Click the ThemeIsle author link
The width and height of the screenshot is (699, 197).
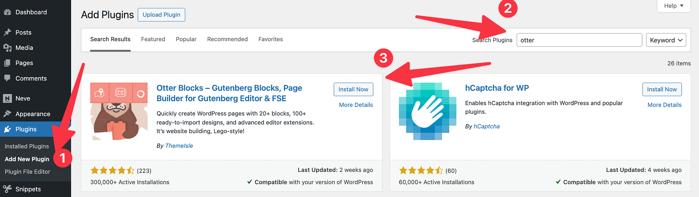179,146
